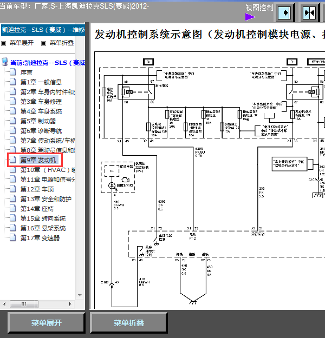325x338 pixels.
Task: Click the horizontal scrollbar's left arrow
Action: pyautogui.click(x=4, y=304)
